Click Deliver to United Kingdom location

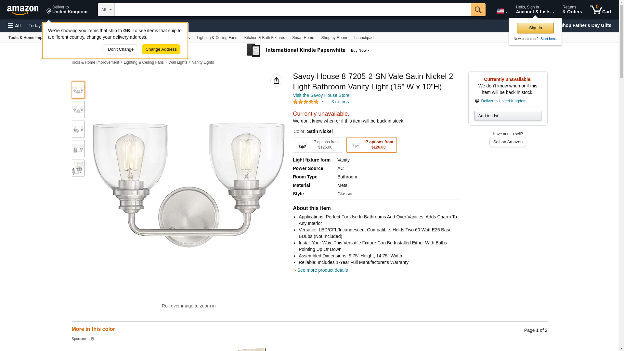coord(67,10)
